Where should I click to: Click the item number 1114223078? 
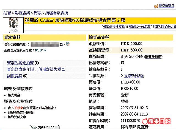click(x=130, y=121)
